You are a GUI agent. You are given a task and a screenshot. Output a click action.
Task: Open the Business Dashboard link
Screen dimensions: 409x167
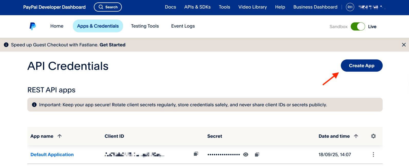[315, 7]
